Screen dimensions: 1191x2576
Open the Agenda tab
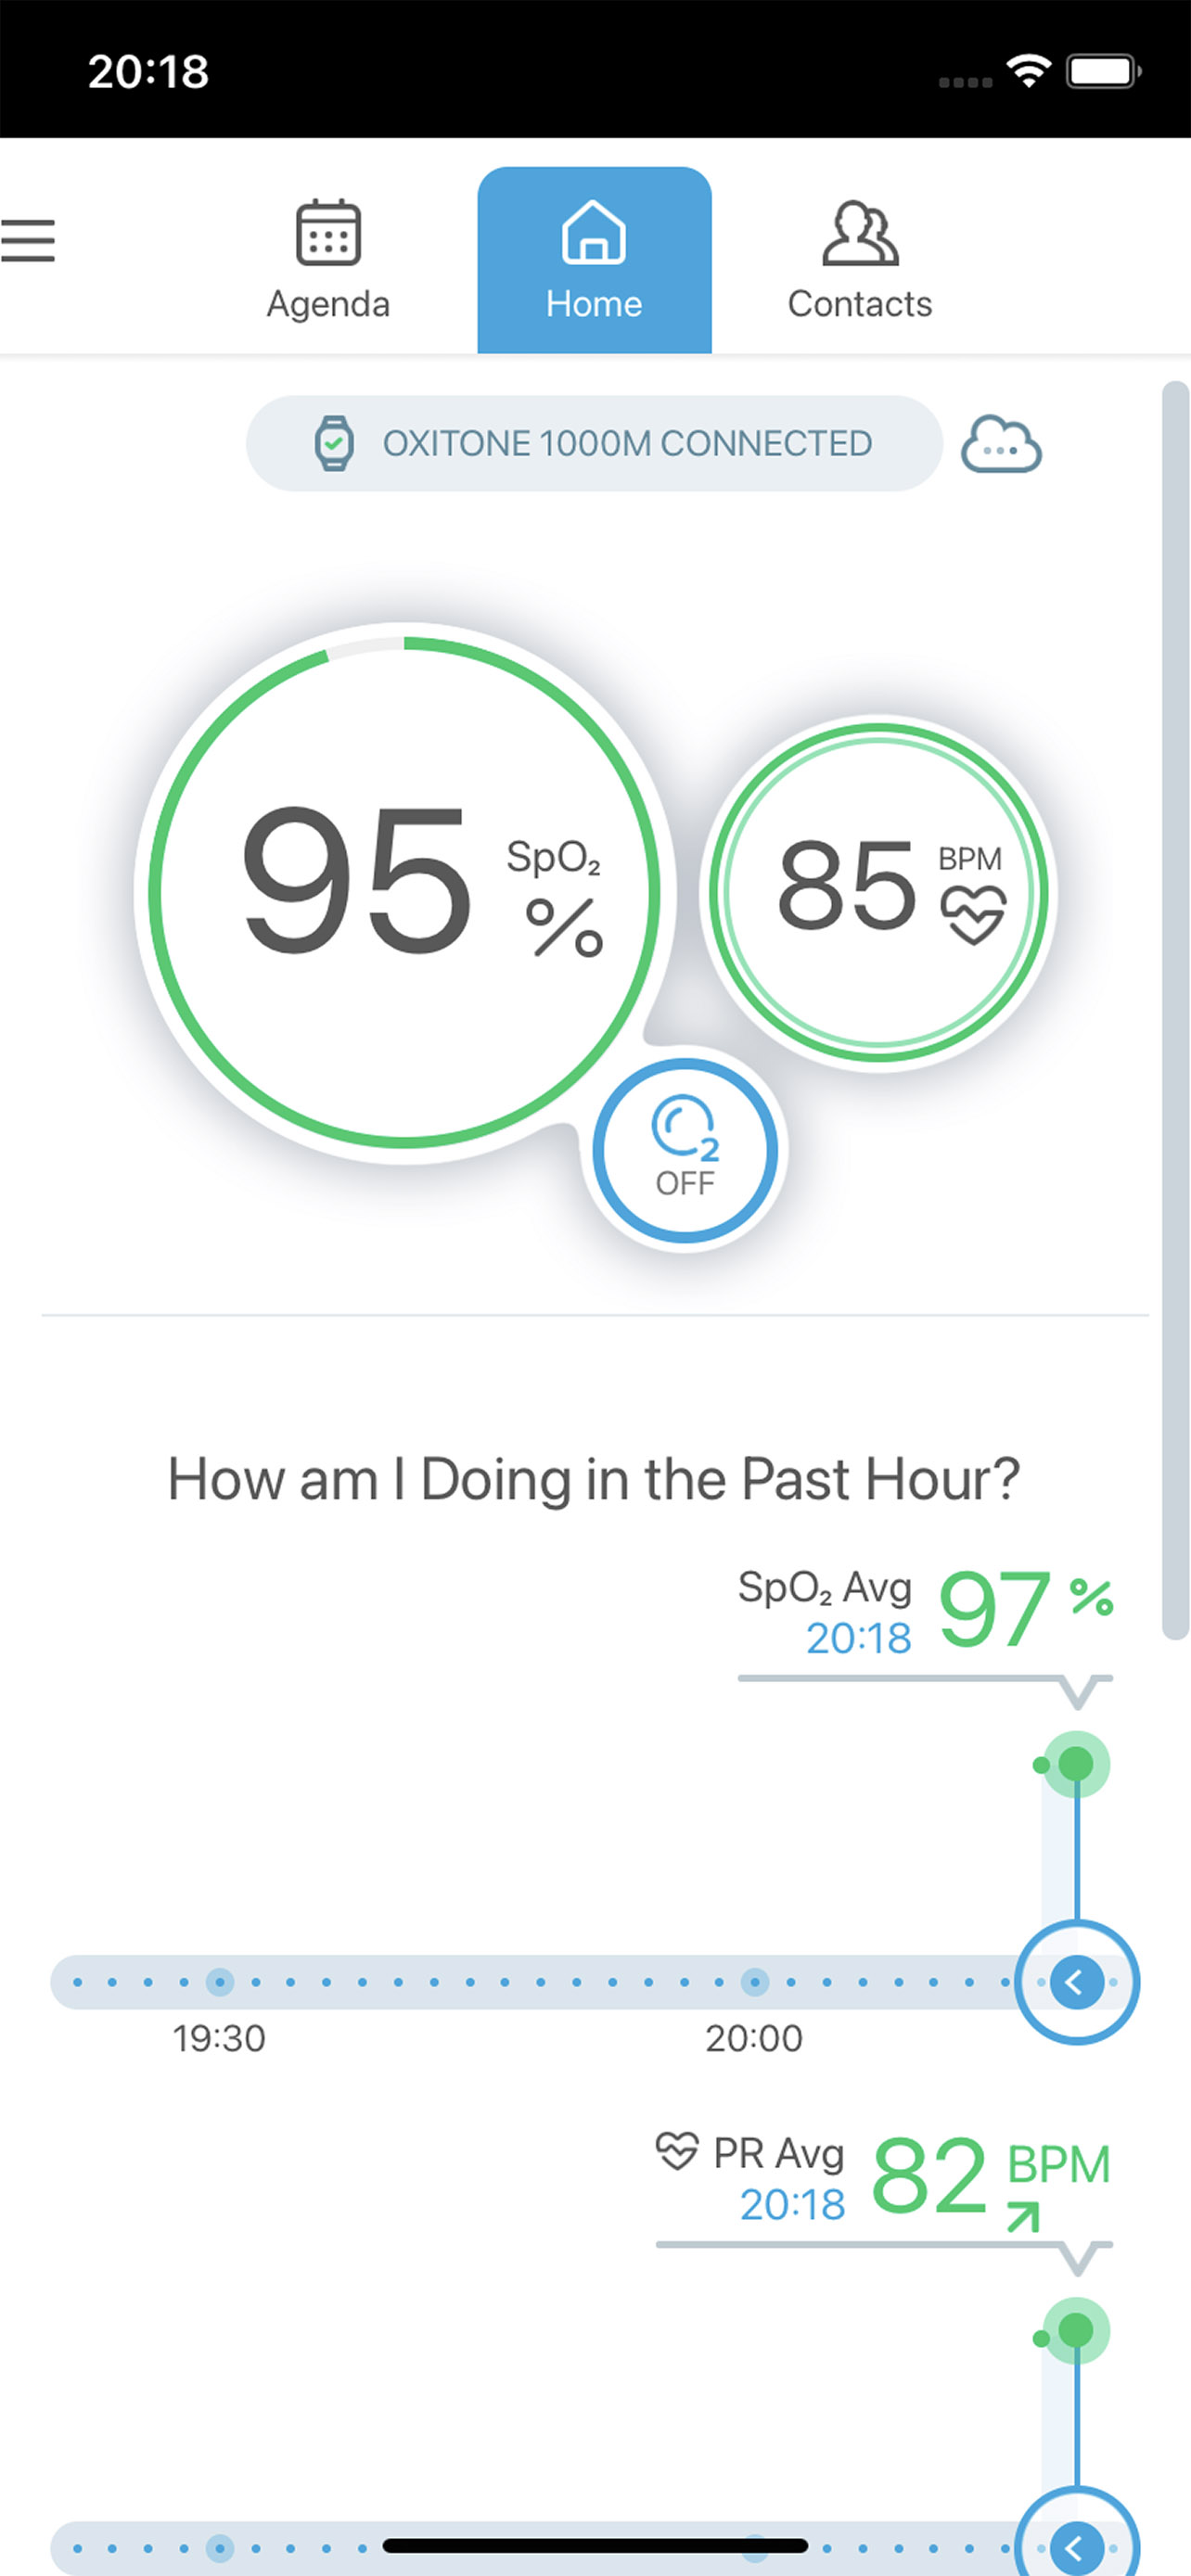click(328, 260)
